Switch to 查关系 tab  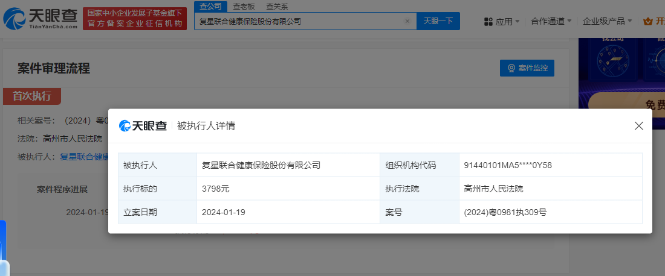[x=277, y=7]
